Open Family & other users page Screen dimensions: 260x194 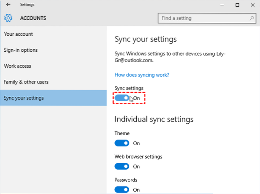pos(26,82)
